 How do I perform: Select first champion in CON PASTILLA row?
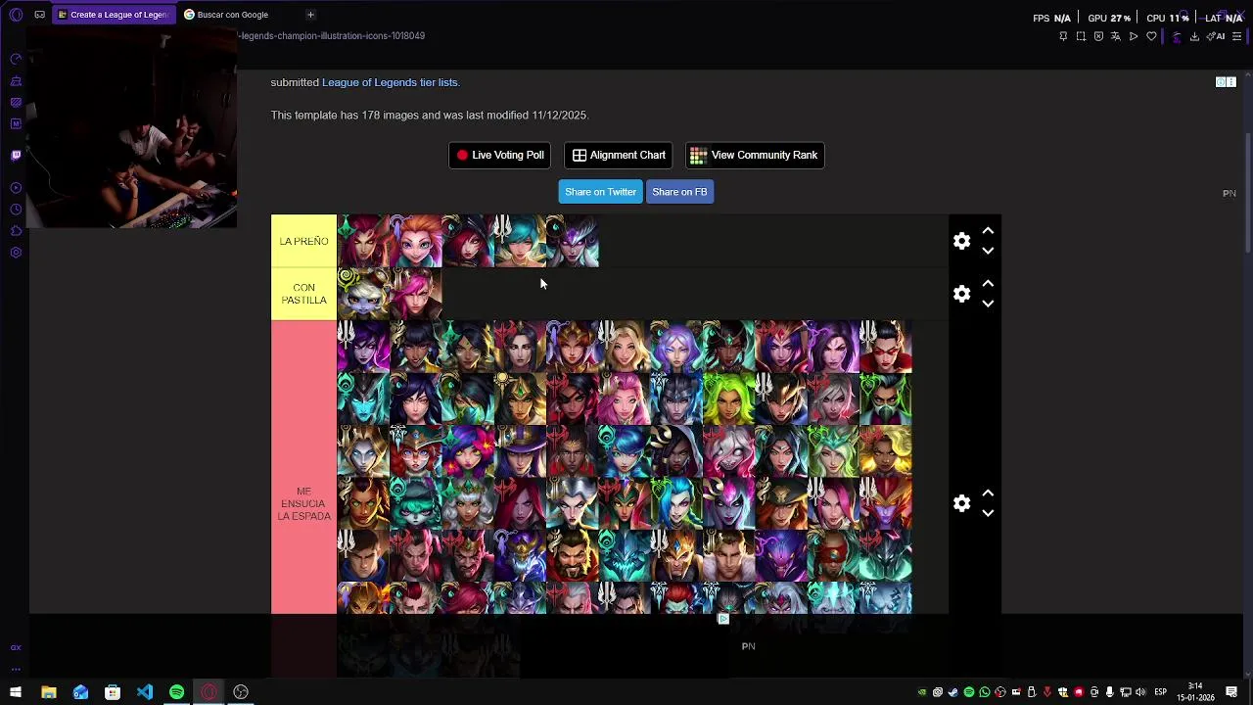pyautogui.click(x=363, y=294)
